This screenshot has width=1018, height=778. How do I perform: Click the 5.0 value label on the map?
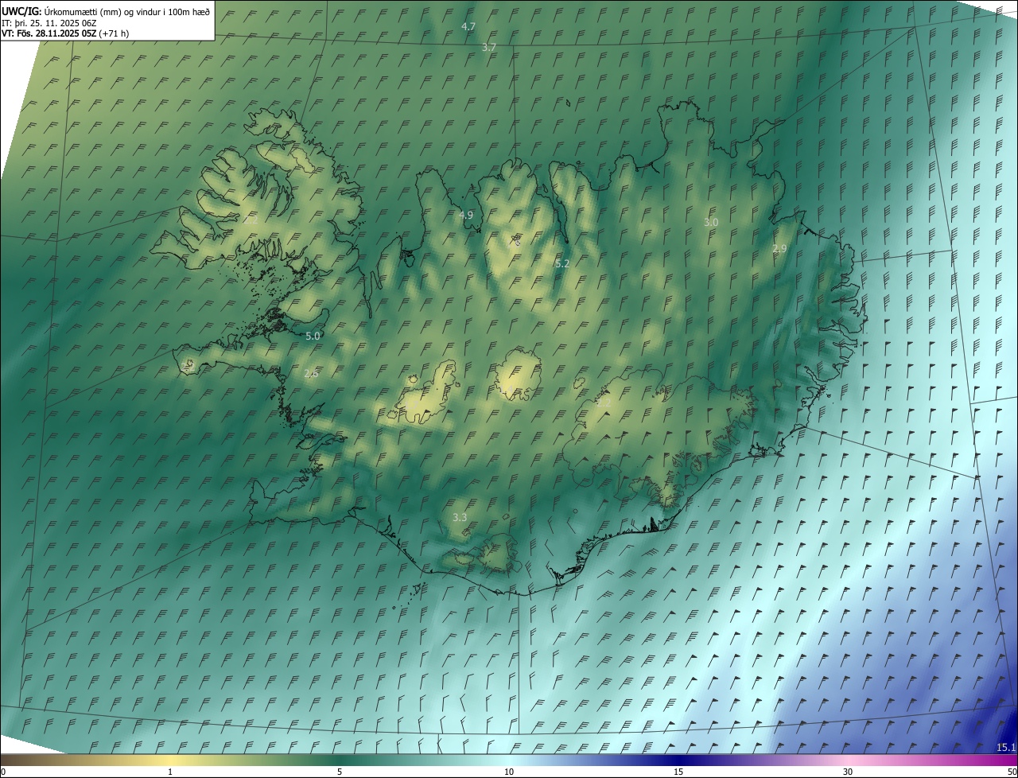(x=313, y=336)
